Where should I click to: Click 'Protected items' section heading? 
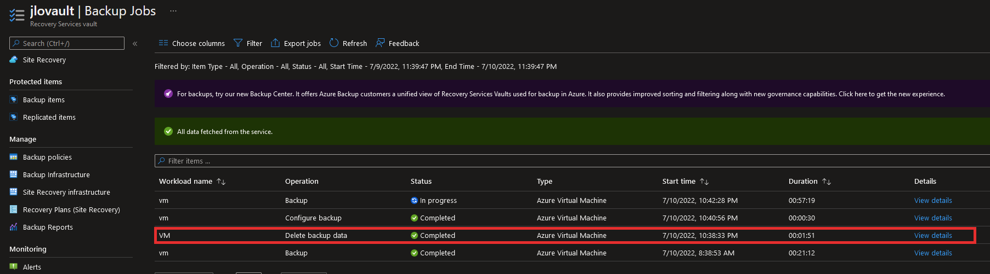coord(36,81)
